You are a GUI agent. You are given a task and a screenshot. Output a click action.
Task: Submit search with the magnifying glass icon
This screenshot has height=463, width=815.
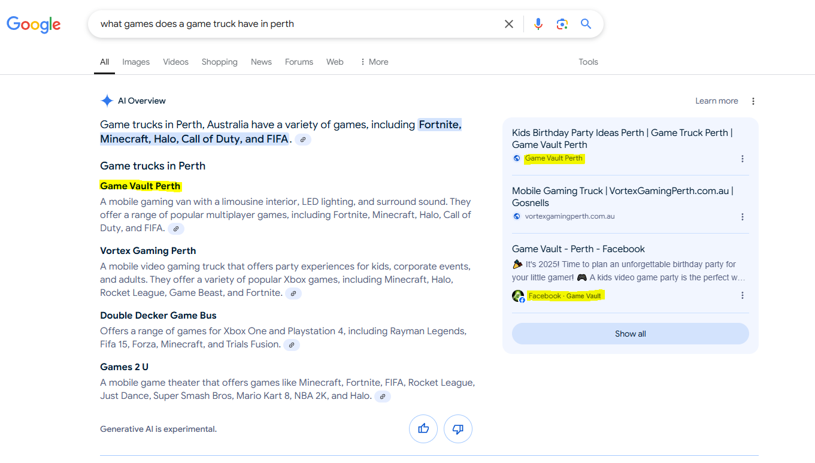(586, 24)
